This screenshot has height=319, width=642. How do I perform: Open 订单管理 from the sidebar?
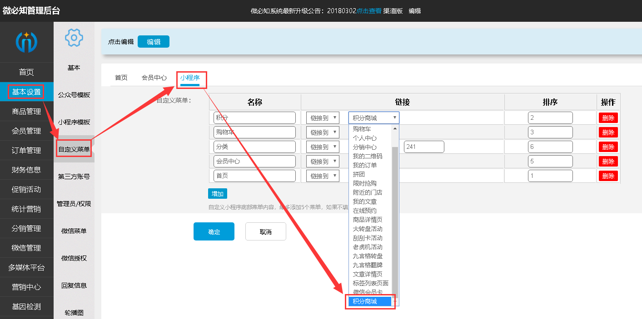tap(27, 150)
